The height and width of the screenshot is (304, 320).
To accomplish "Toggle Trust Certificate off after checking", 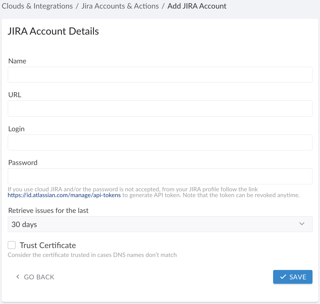I will 12,245.
